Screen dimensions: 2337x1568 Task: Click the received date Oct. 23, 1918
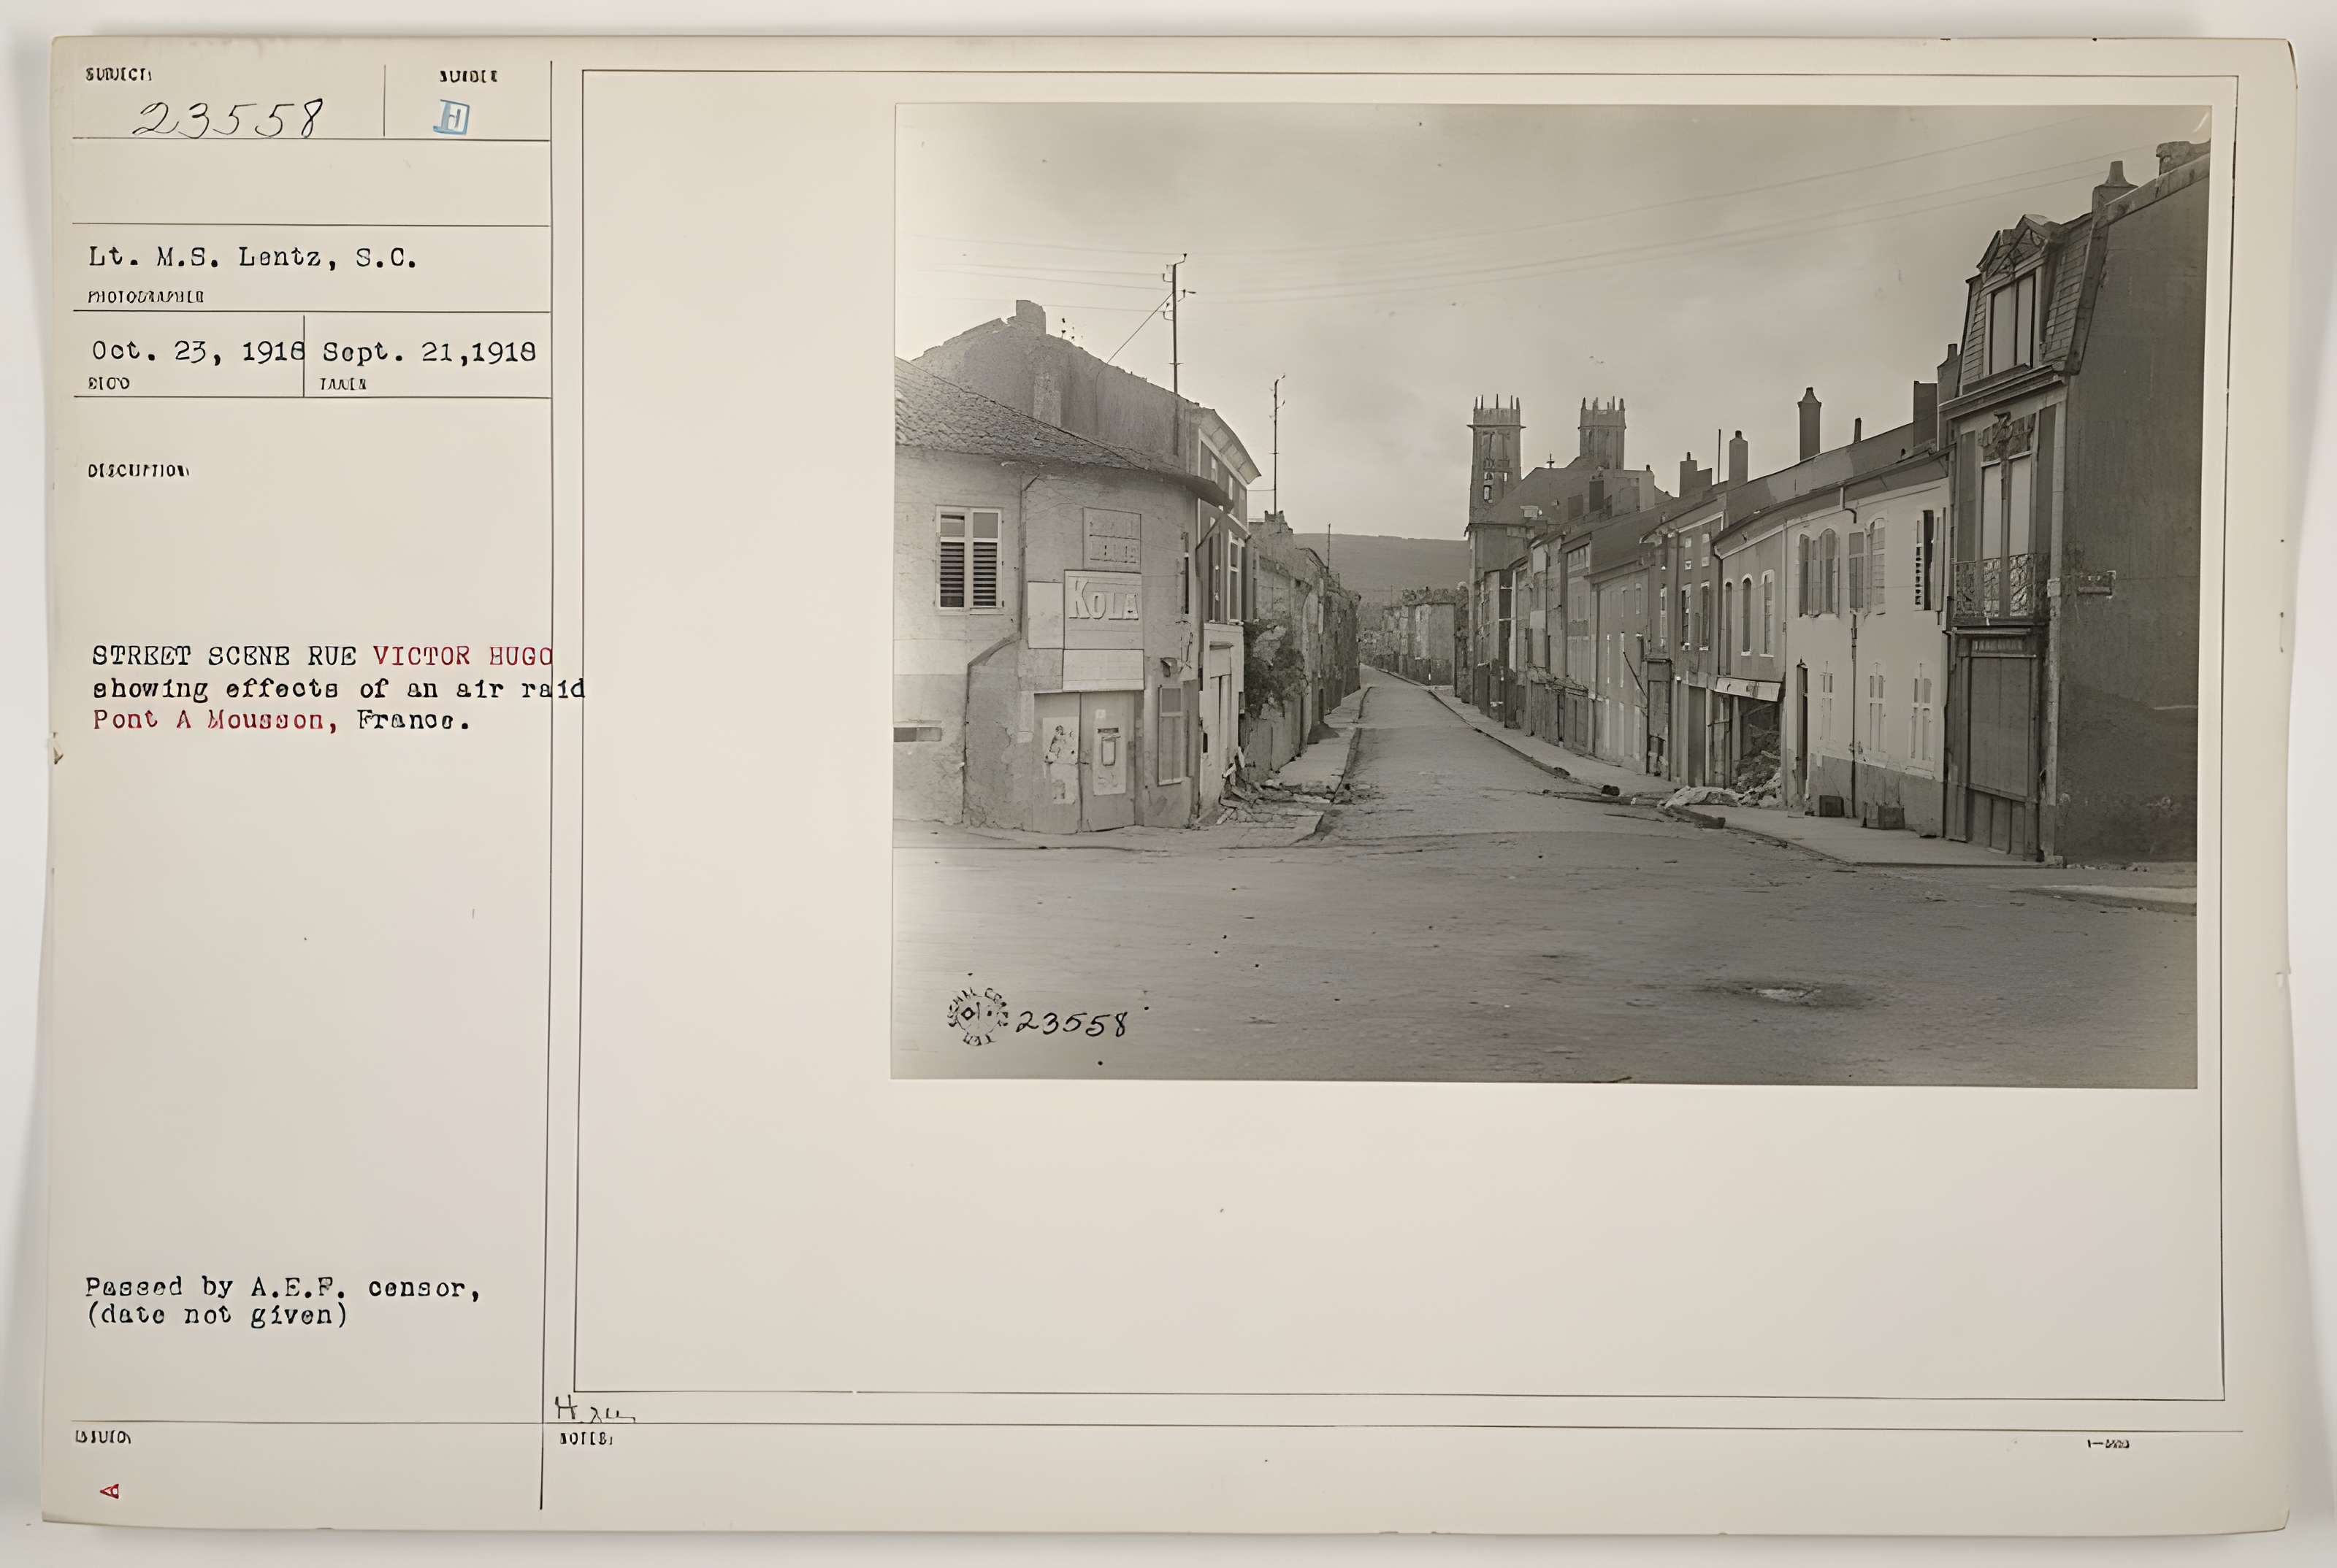[198, 351]
